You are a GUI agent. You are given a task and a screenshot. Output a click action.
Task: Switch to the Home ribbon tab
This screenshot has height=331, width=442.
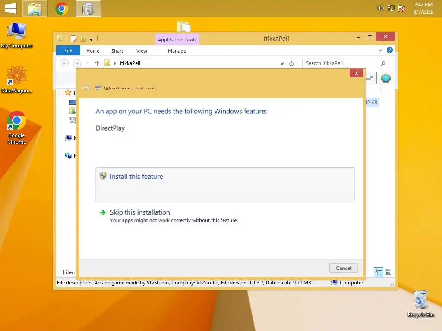(93, 51)
